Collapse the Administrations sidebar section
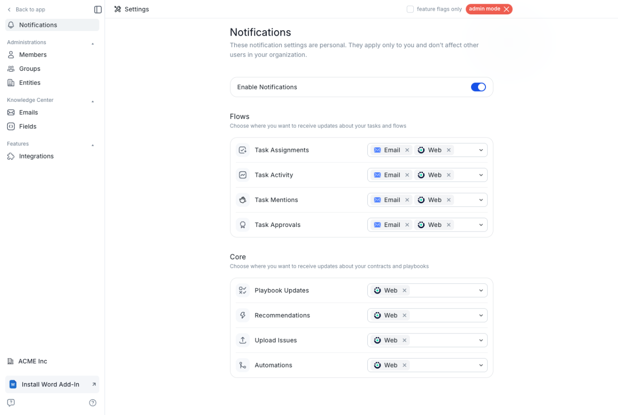Image resolution: width=618 pixels, height=415 pixels. pos(93,43)
